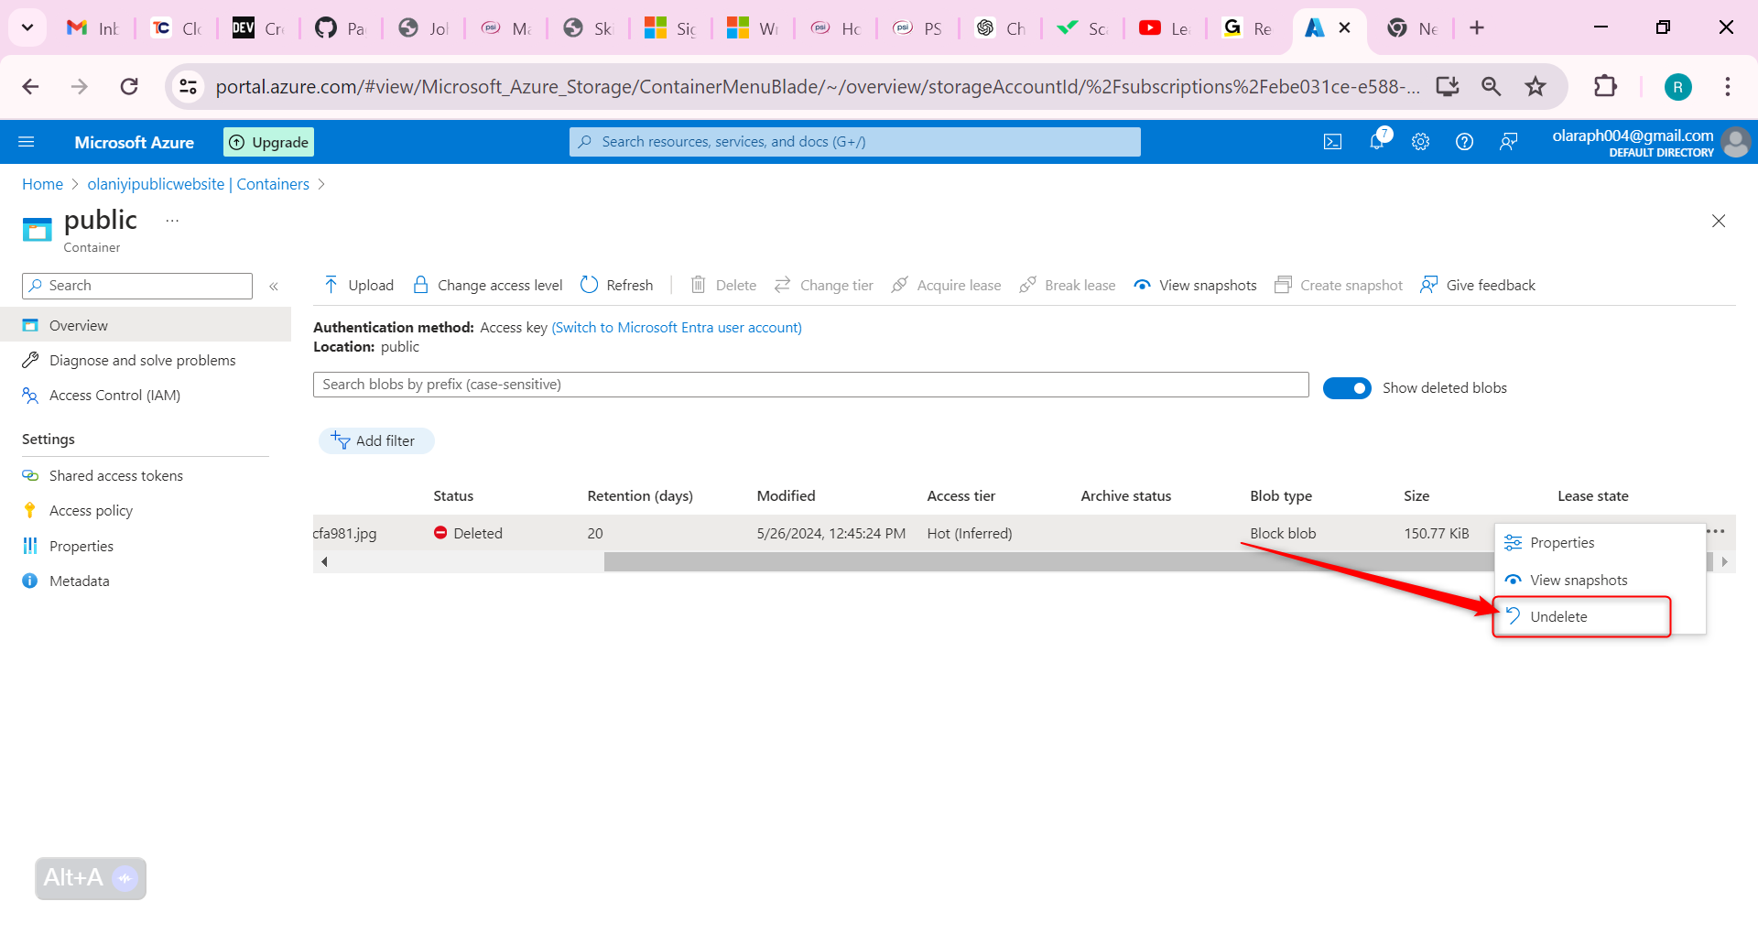Click the Retention (days) column header
1758x934 pixels.
[x=640, y=495]
